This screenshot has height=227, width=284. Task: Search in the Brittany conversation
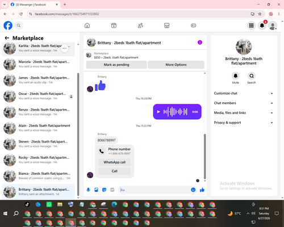tap(252, 76)
